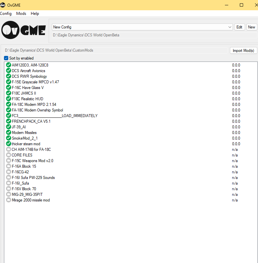Click the gray icon beside F-16CG-42
258x263 pixels.
pos(8,172)
